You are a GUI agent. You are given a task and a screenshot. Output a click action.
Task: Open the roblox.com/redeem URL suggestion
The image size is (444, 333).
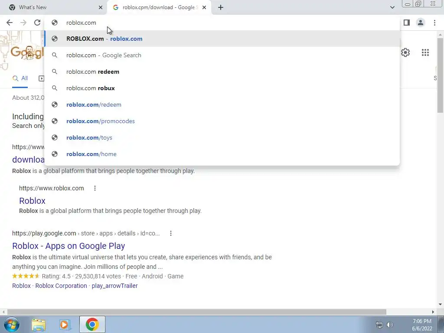click(222, 104)
